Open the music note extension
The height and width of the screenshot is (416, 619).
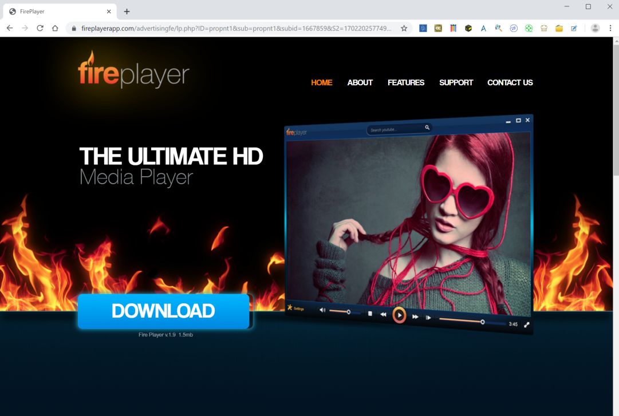(514, 29)
